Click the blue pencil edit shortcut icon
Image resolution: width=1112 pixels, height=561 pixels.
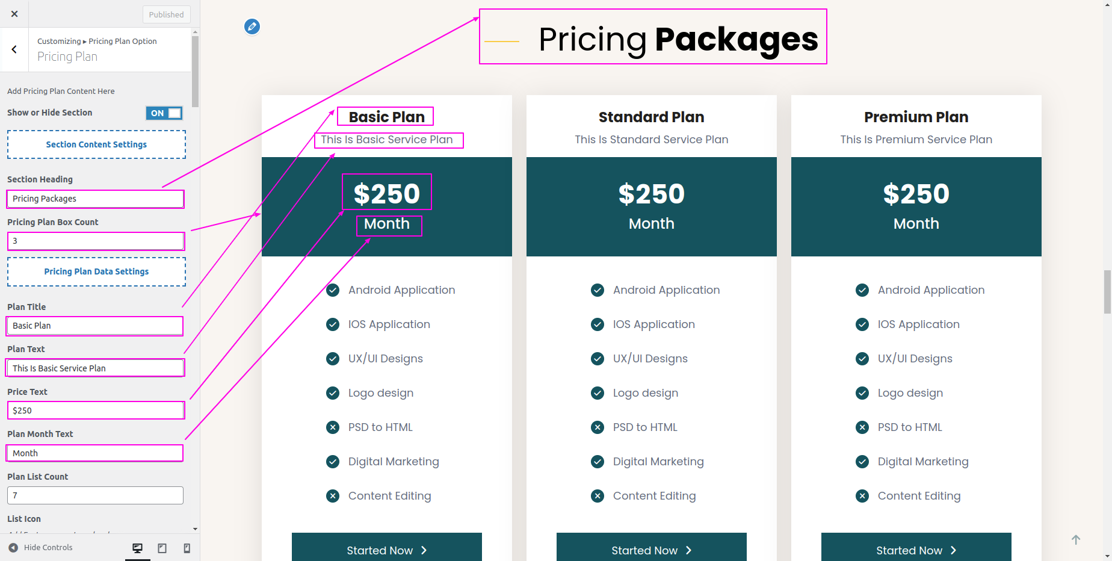[x=252, y=26]
